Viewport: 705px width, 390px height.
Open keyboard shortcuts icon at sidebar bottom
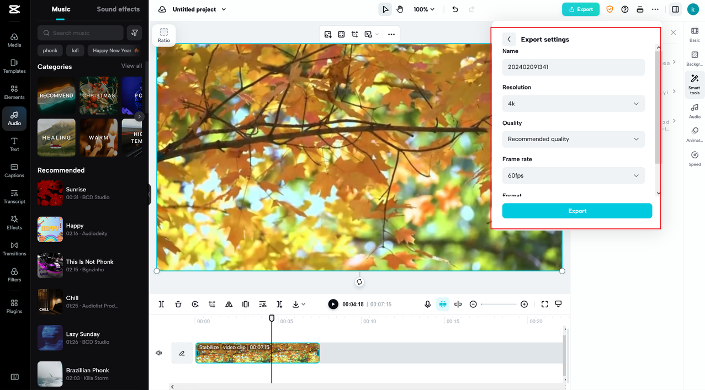(x=14, y=377)
